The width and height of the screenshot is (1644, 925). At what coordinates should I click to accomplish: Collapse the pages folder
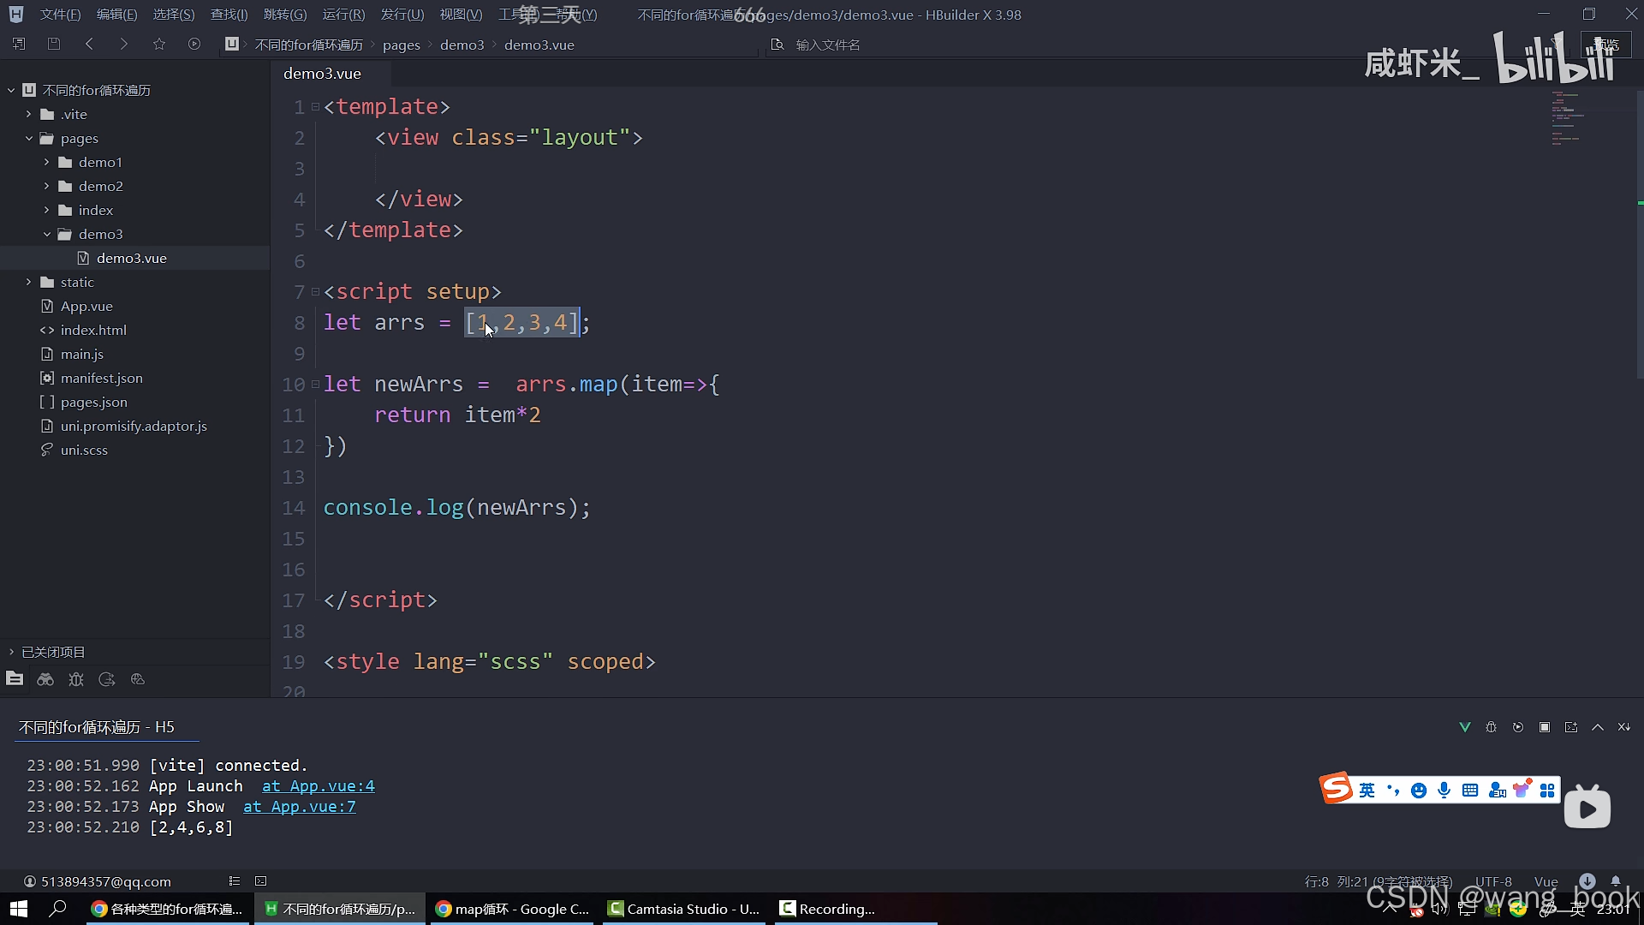tap(29, 138)
